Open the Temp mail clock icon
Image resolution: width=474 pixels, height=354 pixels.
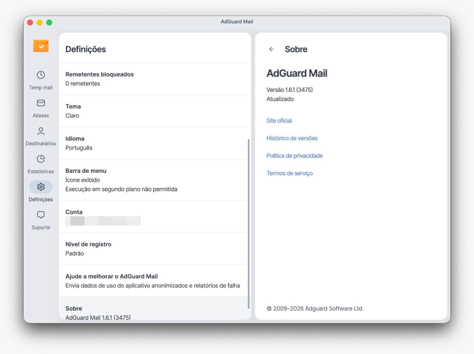tap(41, 75)
